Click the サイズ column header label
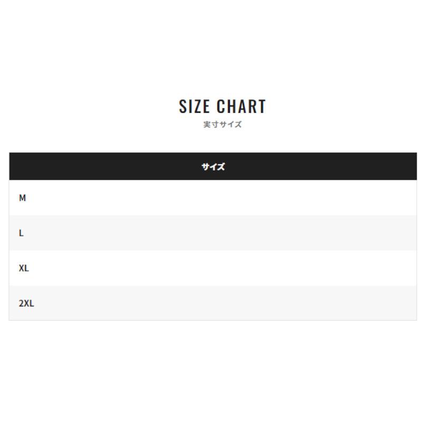422x422 pixels. (x=213, y=167)
